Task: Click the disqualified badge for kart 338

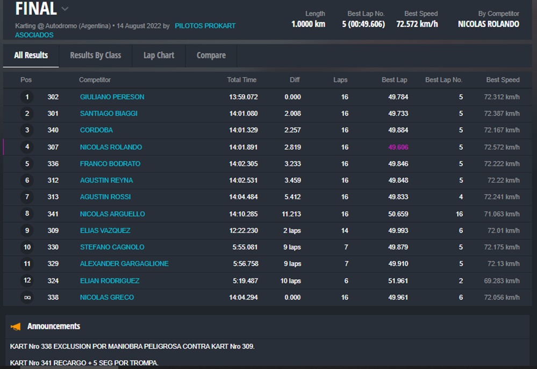Action: click(x=27, y=298)
